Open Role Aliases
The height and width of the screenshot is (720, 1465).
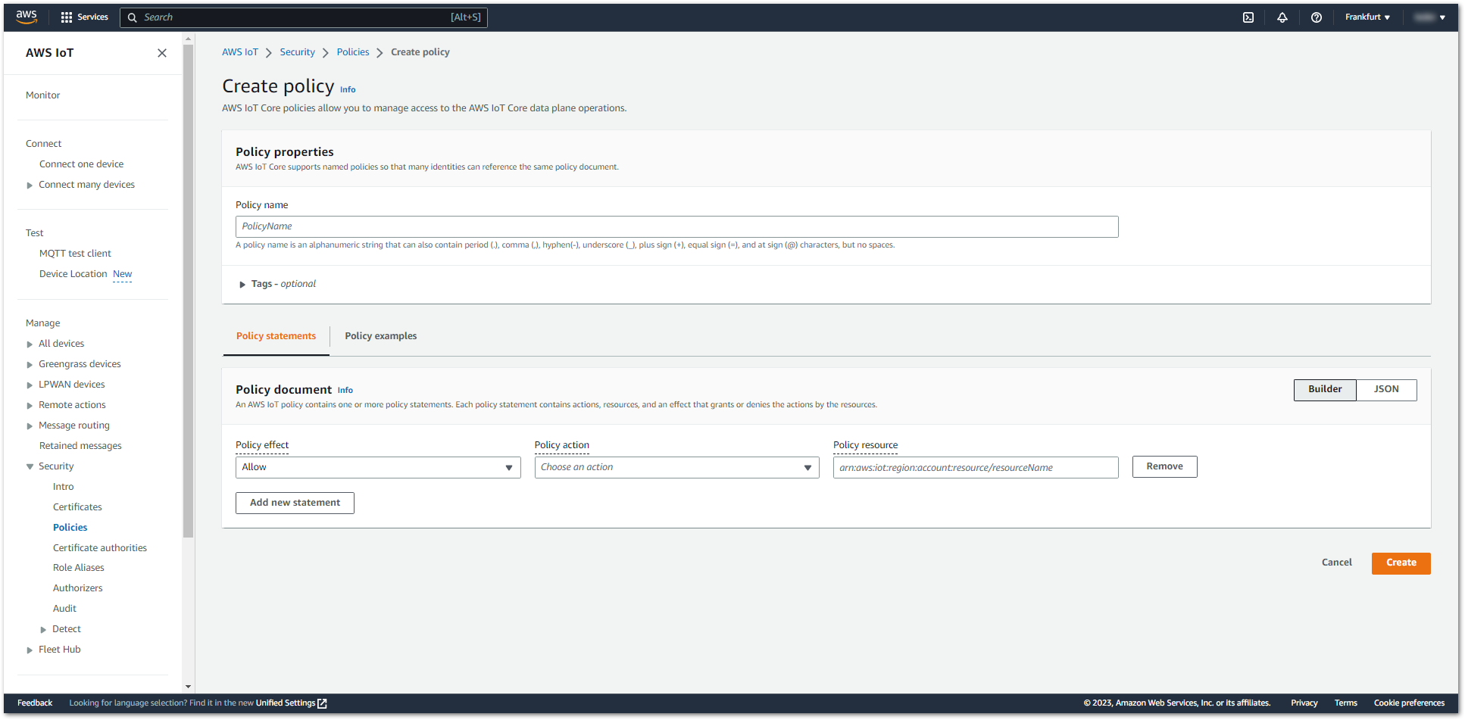(79, 568)
